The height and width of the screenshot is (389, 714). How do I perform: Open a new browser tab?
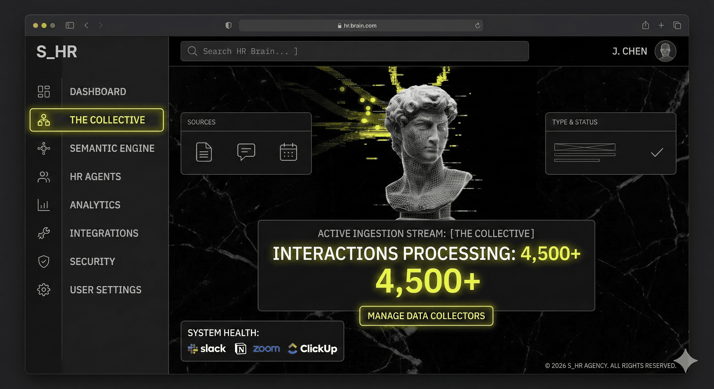(661, 26)
